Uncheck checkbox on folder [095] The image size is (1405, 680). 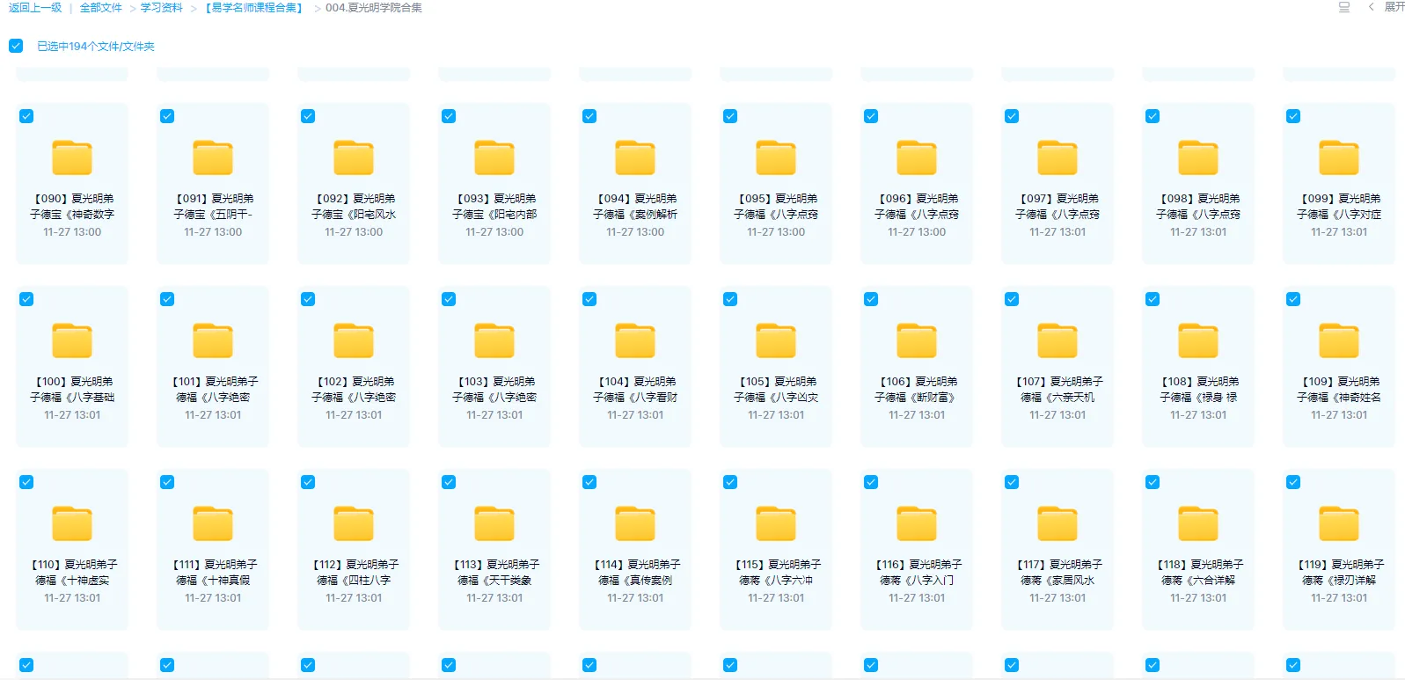[x=730, y=116]
